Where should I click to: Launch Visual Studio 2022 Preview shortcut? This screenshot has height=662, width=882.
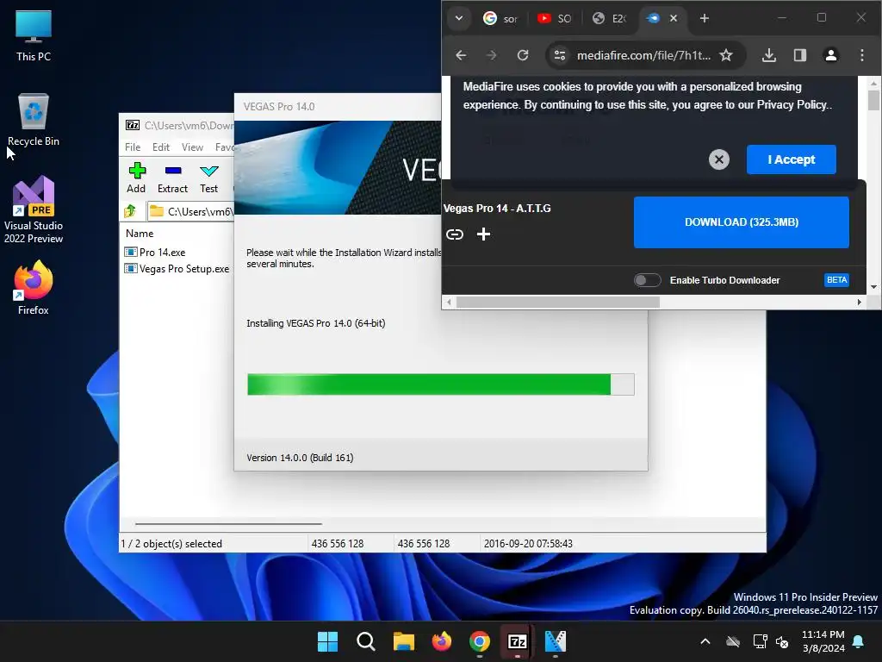[34, 209]
